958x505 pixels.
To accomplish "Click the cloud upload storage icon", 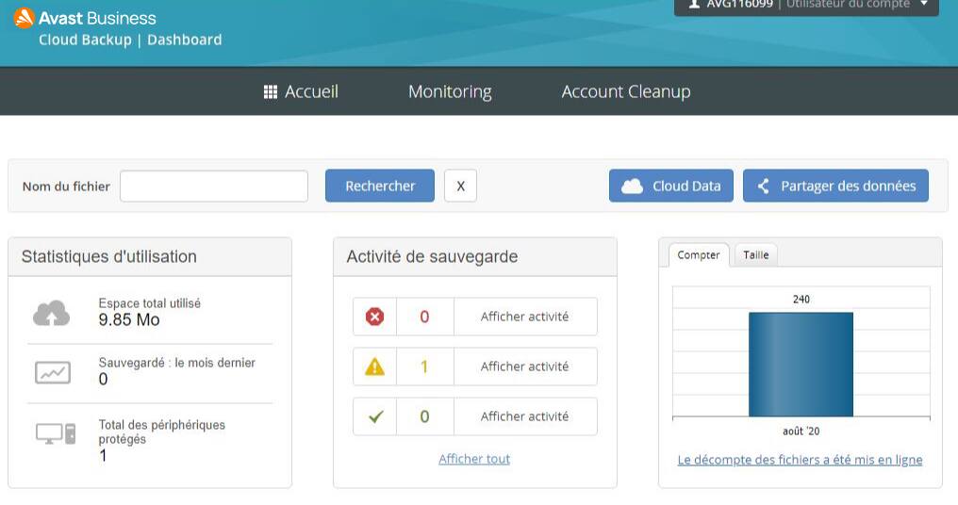I will click(x=52, y=314).
